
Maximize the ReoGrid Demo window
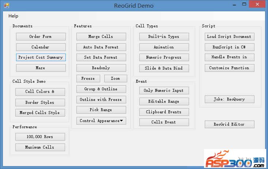(x=244, y=4)
